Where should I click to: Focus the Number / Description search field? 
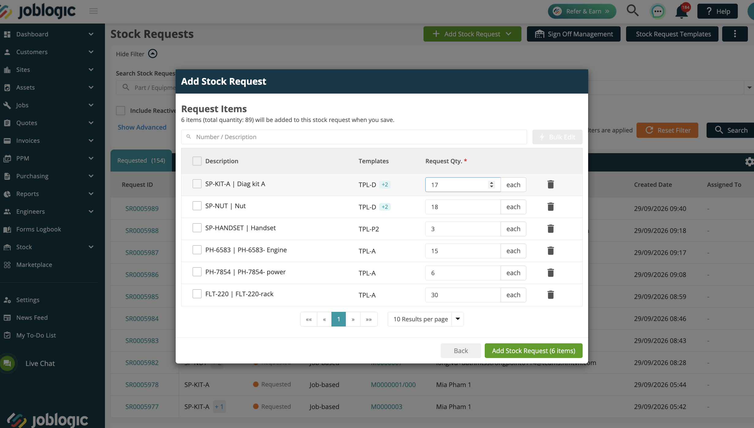[x=354, y=137]
